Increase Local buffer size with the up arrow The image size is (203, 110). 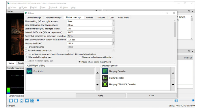click(113, 28)
